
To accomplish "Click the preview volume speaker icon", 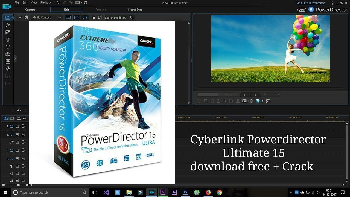I will [250, 101].
